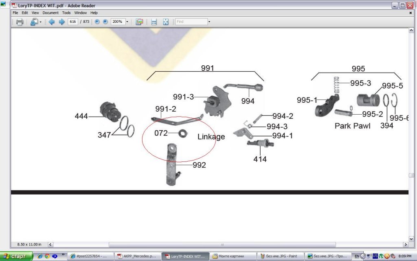417x261 pixels.
Task: Open the collaborate/share icon in toolbar
Action: click(34, 22)
